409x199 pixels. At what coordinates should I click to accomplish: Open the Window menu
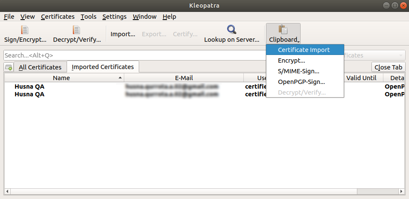click(x=144, y=17)
